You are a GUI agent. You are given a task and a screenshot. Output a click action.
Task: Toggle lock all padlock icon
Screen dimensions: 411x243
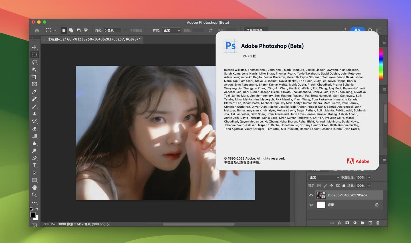click(x=344, y=186)
